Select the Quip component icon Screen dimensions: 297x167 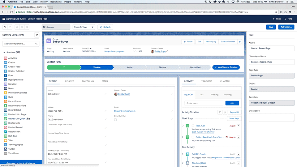click(x=6, y=97)
